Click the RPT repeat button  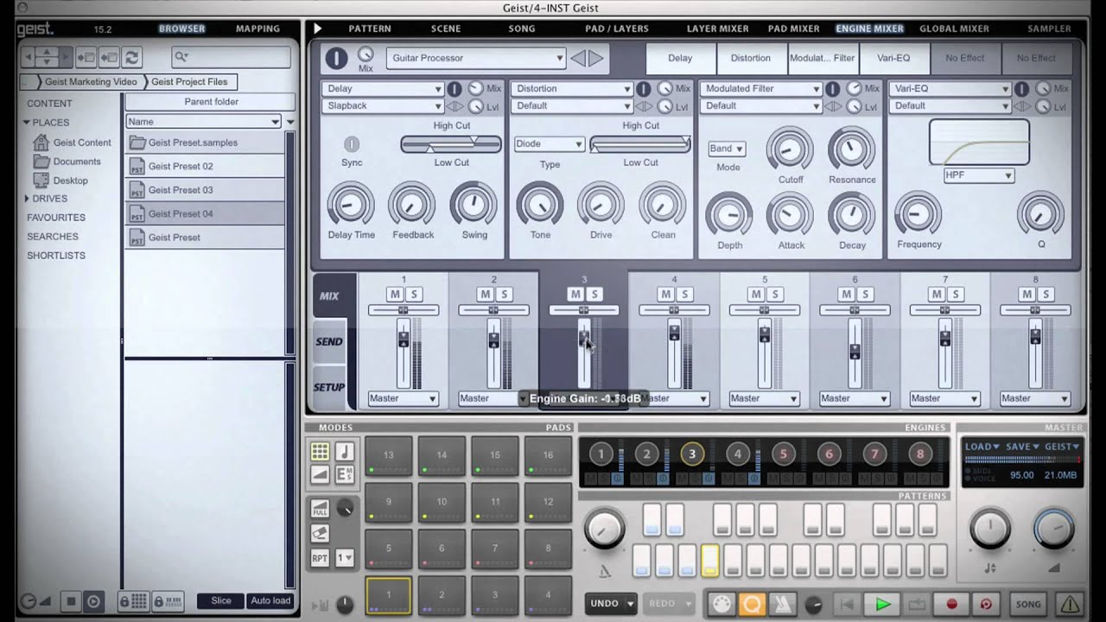(x=320, y=558)
